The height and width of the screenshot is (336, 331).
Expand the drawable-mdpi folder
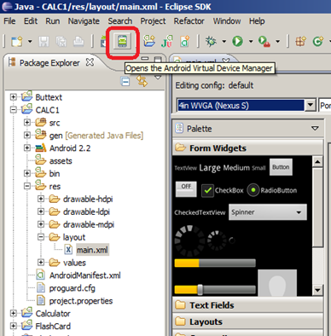(41, 224)
